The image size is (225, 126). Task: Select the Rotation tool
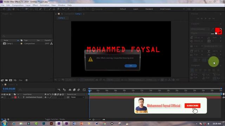22,9
